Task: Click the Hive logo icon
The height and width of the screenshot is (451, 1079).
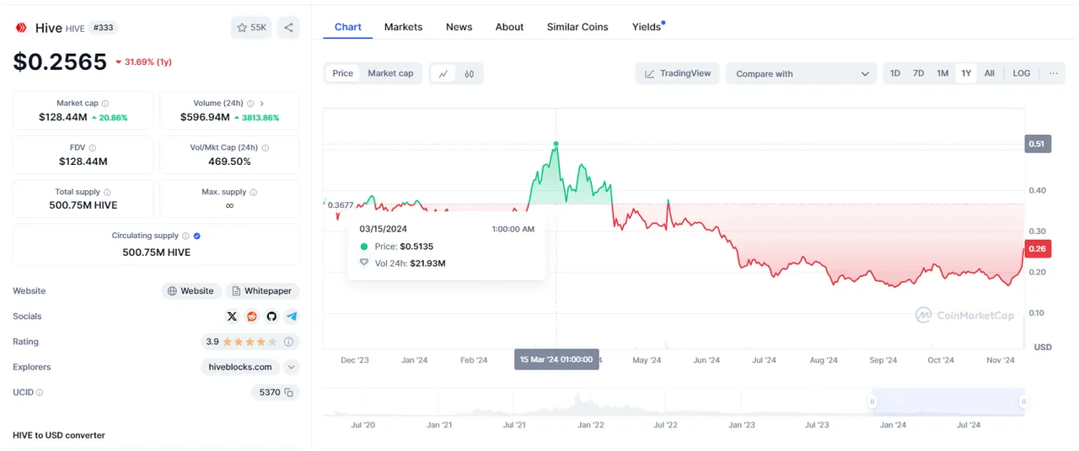Action: [x=21, y=28]
